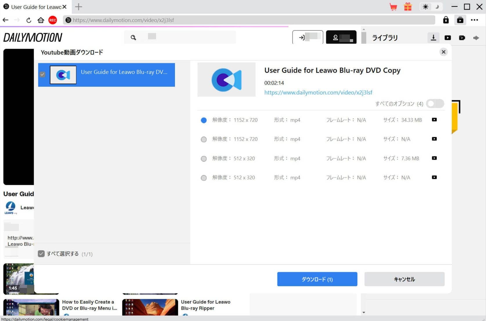
Task: Open How to Easily Create a DVD video
Action: coord(89,305)
